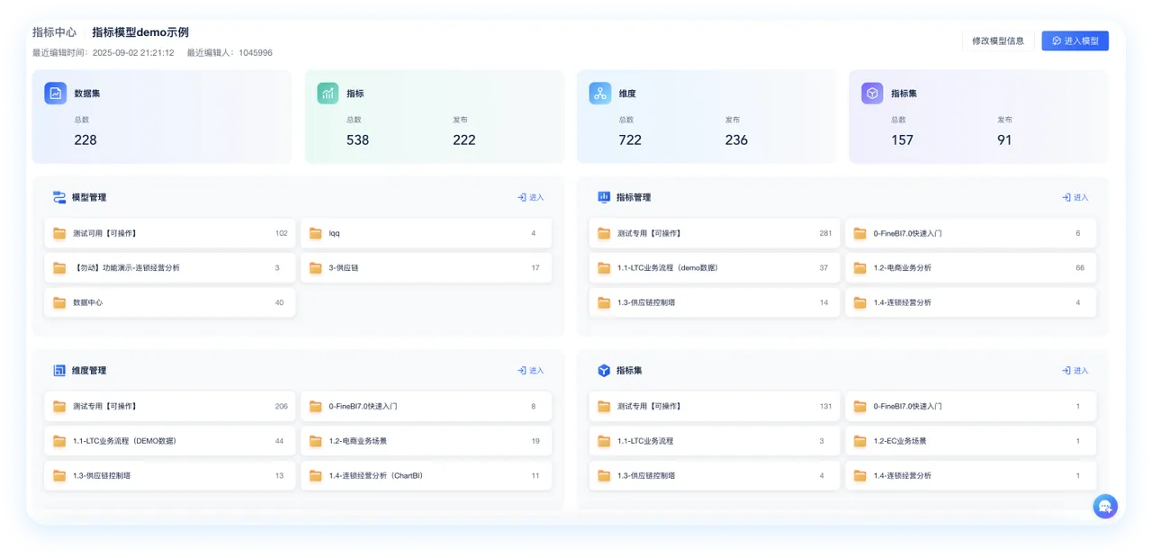
Task: Click the 指标 summary card icon
Action: [x=328, y=93]
